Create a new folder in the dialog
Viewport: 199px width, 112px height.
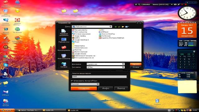(123, 27)
